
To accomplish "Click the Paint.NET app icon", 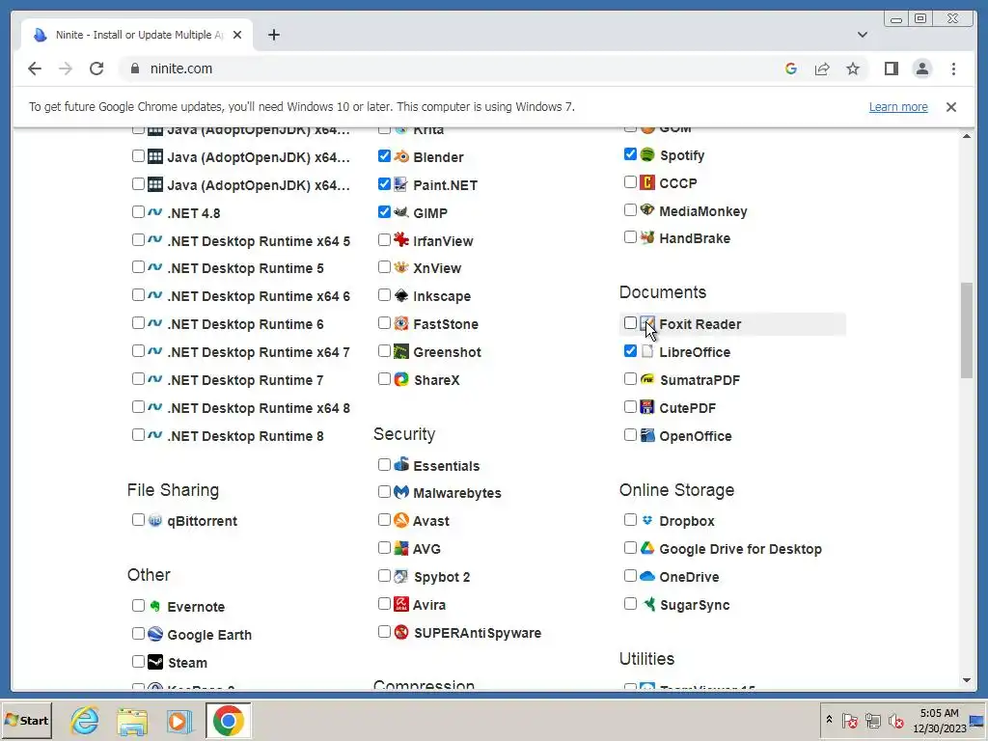I will pyautogui.click(x=401, y=184).
